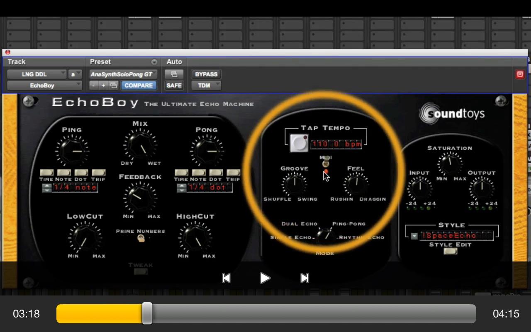The height and width of the screenshot is (332, 531).
Task: Open the automation enable icon under Auto
Action: pyautogui.click(x=174, y=74)
